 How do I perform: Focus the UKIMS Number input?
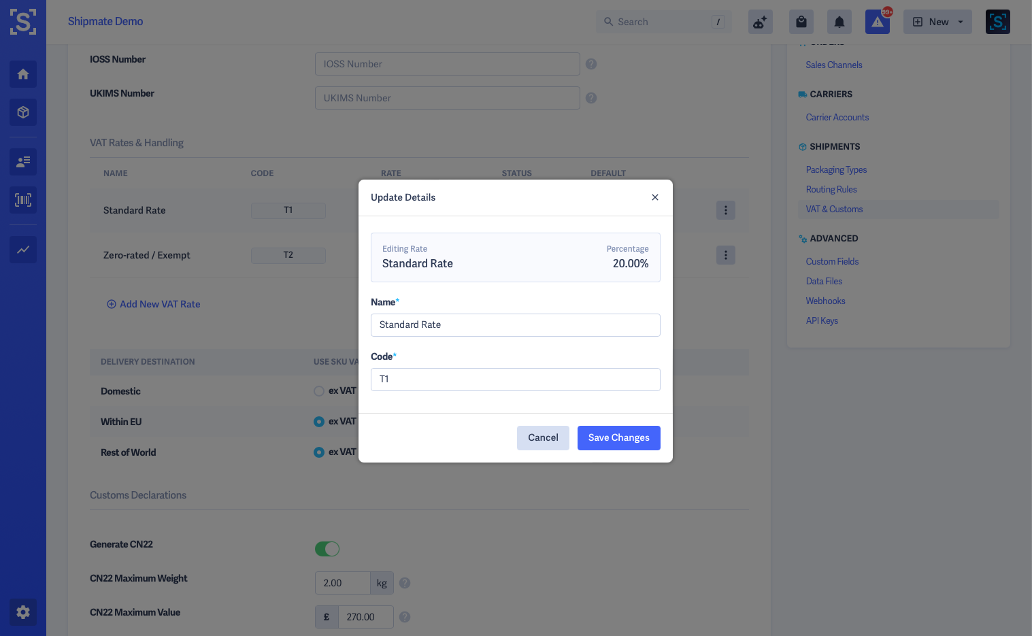click(448, 98)
